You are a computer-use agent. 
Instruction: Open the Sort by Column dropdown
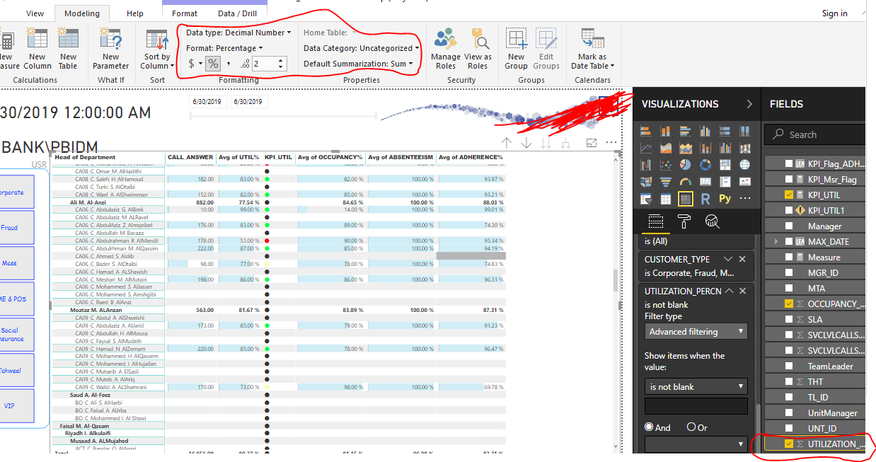click(x=157, y=50)
